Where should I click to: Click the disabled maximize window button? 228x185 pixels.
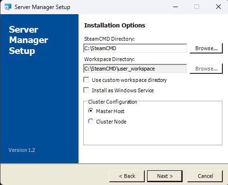coord(197,7)
